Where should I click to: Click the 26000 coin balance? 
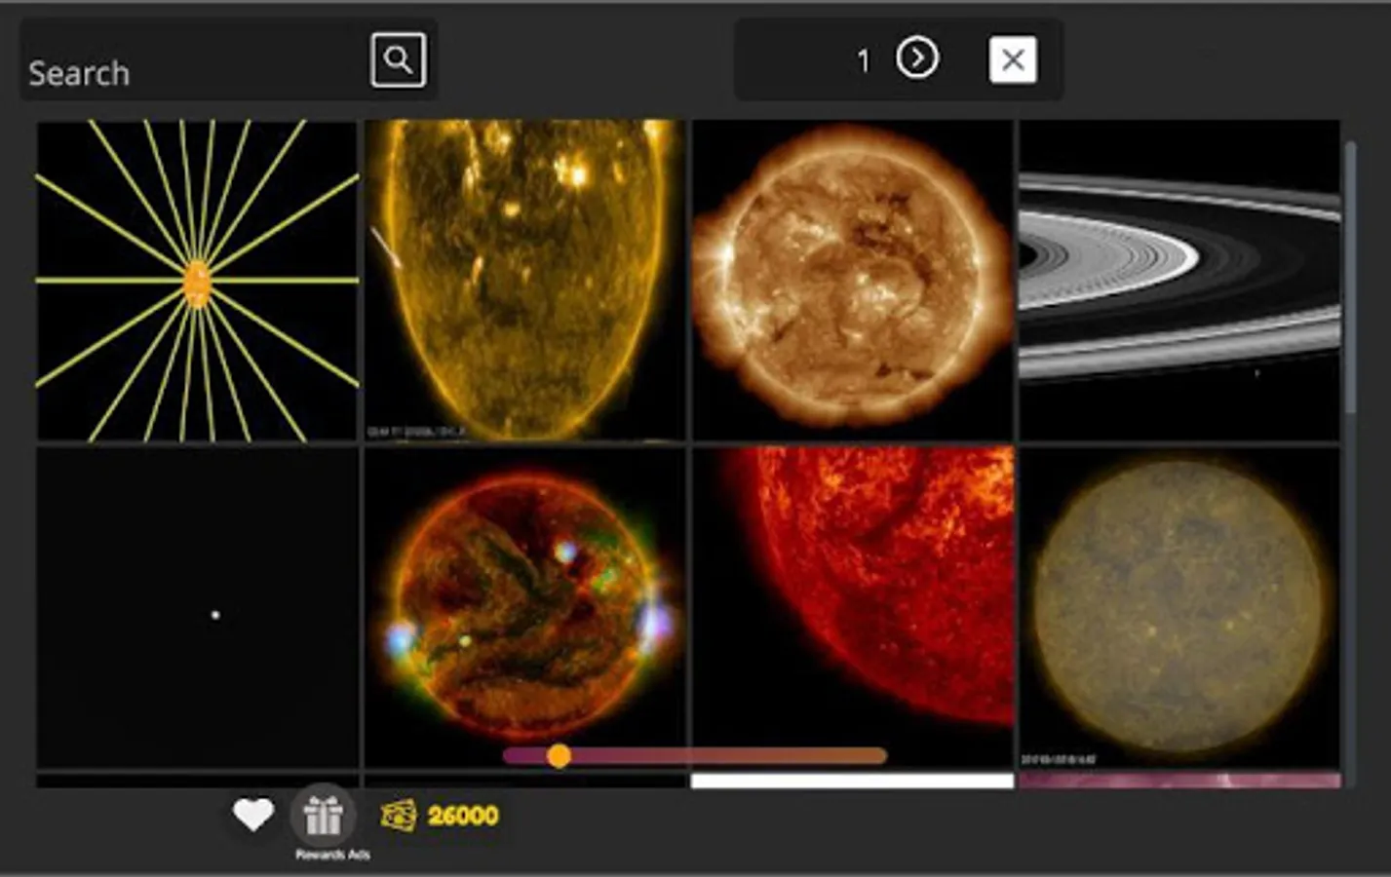(463, 816)
